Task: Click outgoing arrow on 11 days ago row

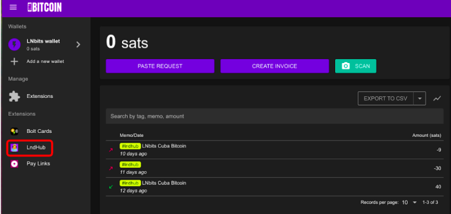Action: tap(111, 168)
